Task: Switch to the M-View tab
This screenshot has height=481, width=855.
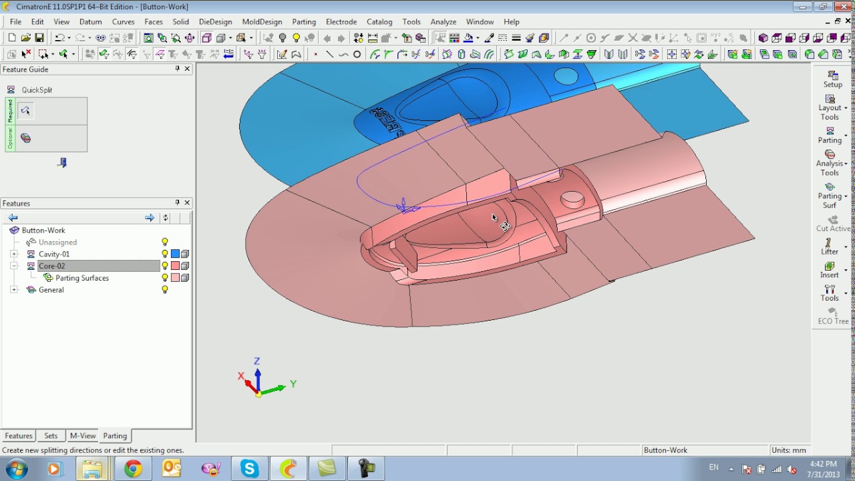Action: point(83,436)
